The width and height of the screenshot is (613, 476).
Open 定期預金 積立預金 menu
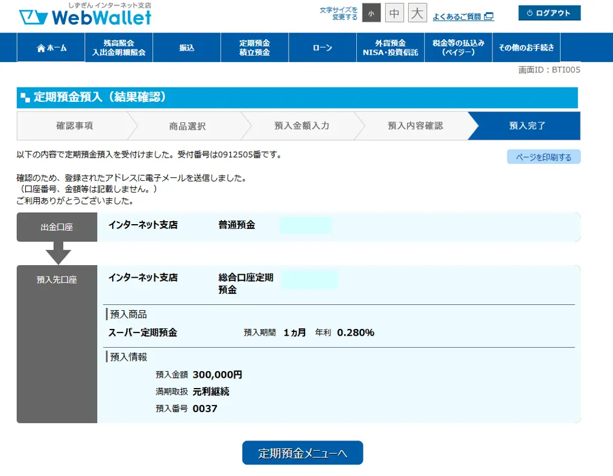point(254,48)
